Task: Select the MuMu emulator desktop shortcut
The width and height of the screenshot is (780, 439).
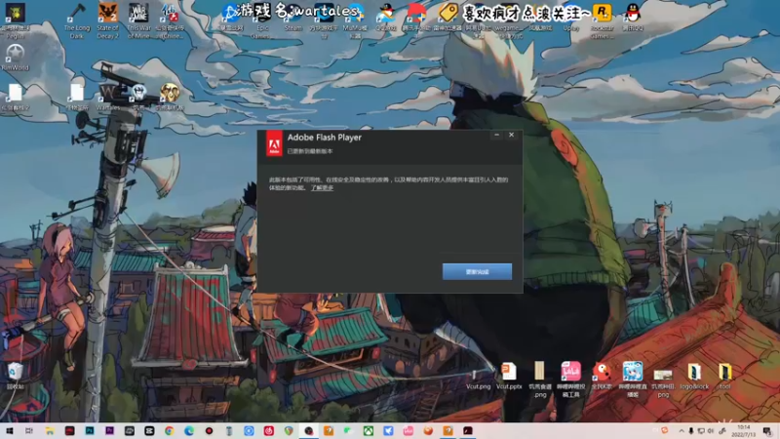Action: pos(355,20)
